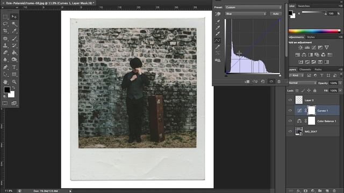Switch to the Styles tab
Screen dimensions: 344x193
tap(311, 37)
